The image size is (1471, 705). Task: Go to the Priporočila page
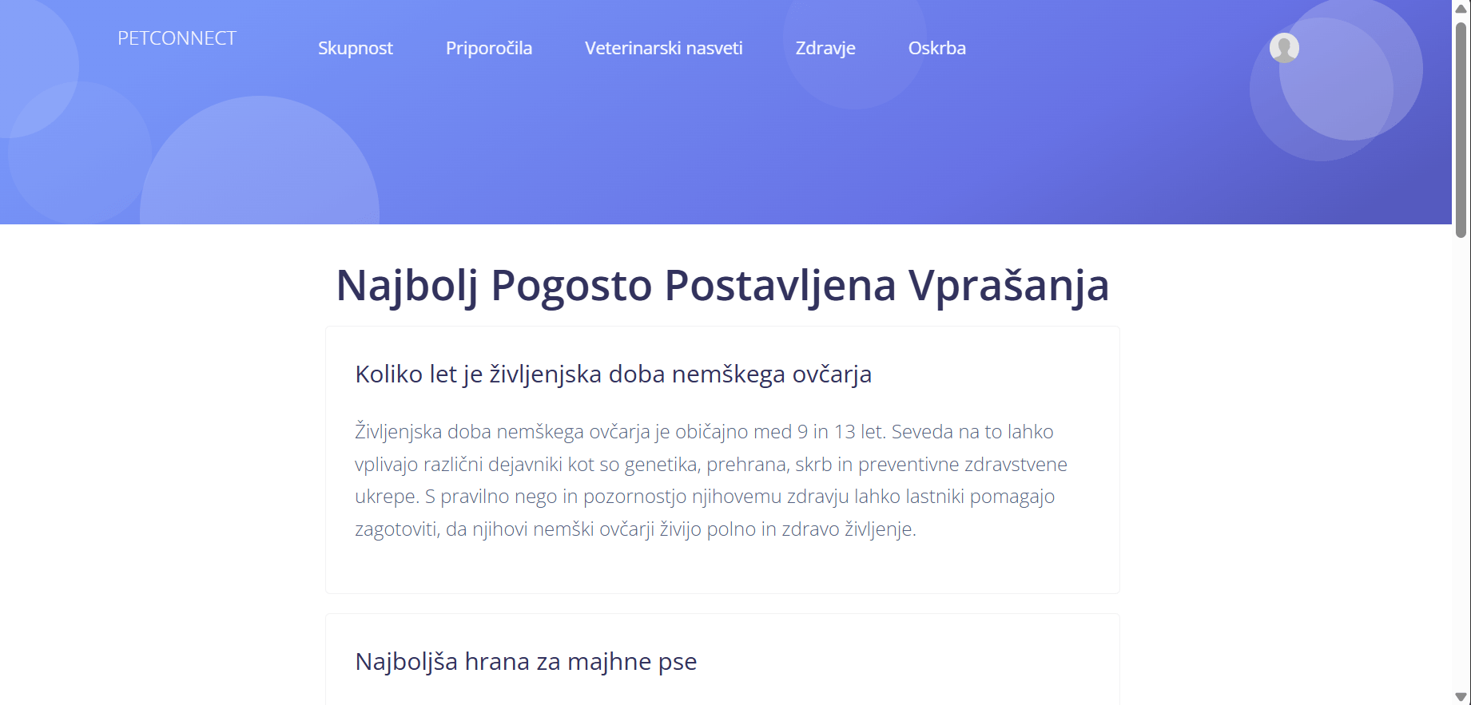(x=489, y=48)
